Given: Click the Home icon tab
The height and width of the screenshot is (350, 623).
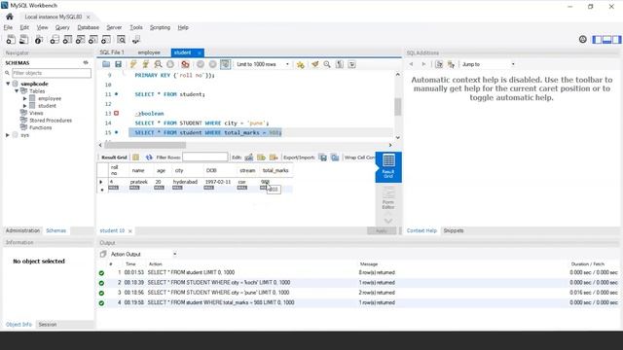Looking at the screenshot, I should coord(10,17).
